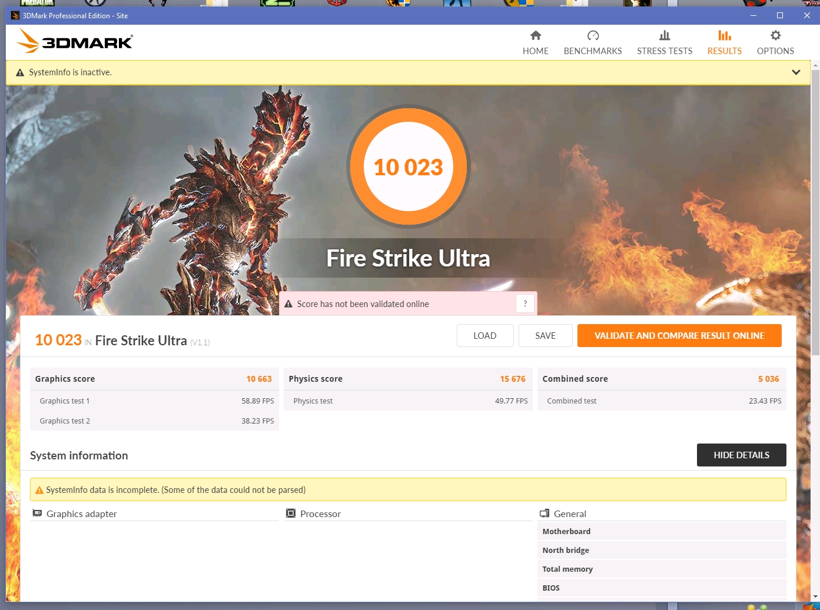Viewport: 820px width, 610px height.
Task: Switch to the HOME label
Action: click(536, 51)
